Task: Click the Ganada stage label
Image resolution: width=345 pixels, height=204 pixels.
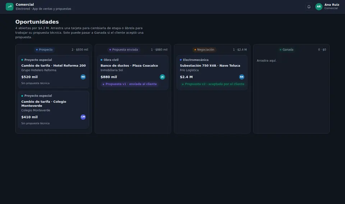Action: [286, 50]
